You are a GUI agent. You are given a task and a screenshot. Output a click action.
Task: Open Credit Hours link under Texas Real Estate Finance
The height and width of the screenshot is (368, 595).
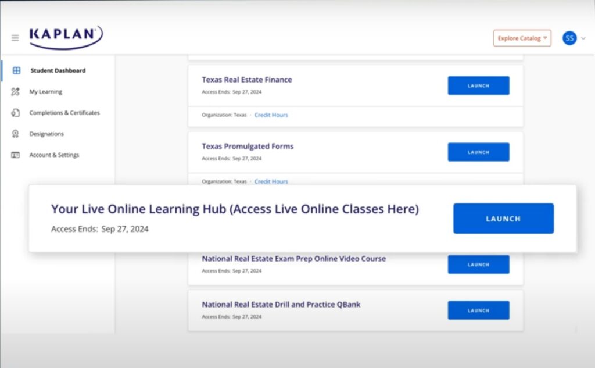[x=271, y=115]
